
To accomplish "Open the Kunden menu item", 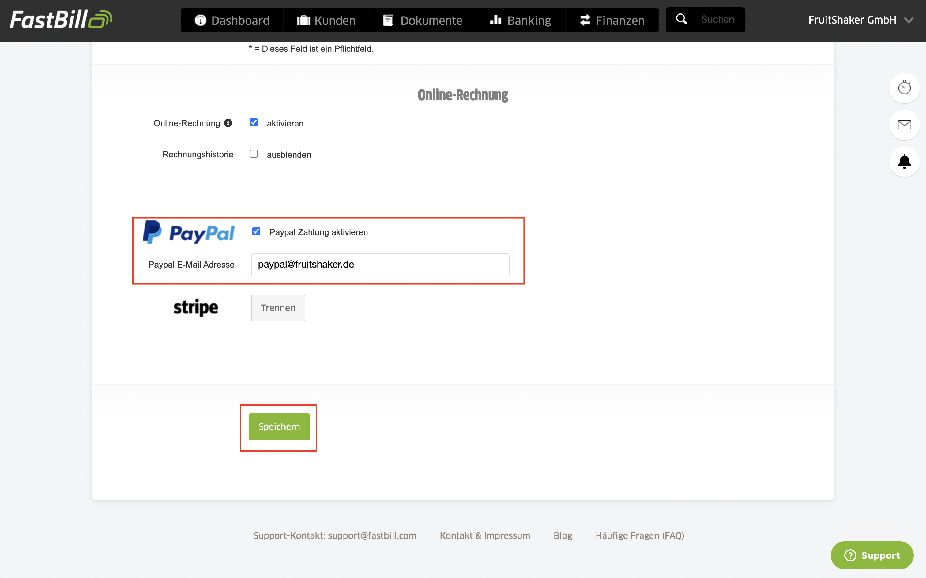I will coord(326,20).
